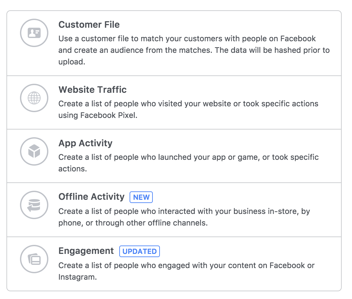The height and width of the screenshot is (299, 352).
Task: Pick the Offline Activity heading
Action: pos(92,197)
